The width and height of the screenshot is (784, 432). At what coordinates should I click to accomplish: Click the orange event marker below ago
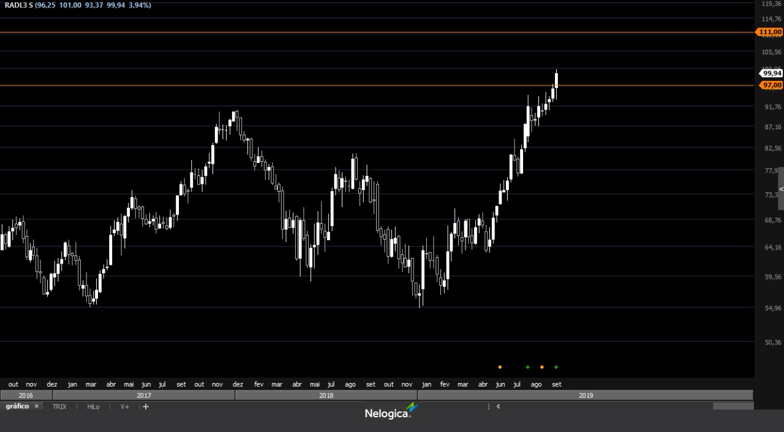[x=541, y=367]
